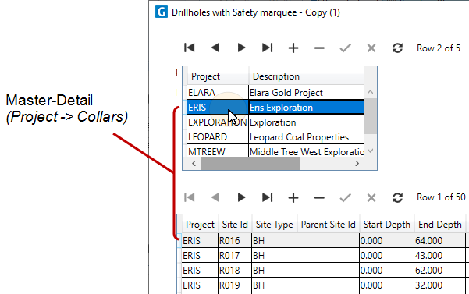
Task: Click Elara Gold Project description cell
Action: click(x=306, y=92)
